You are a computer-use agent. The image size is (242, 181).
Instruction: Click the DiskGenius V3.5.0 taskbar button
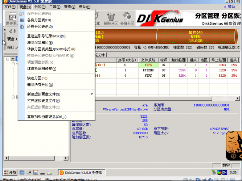pyautogui.click(x=82, y=173)
